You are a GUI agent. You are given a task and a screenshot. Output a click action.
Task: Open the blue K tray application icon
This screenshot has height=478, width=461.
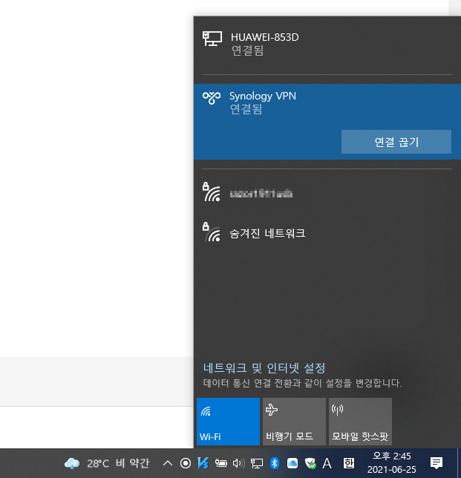coord(203,463)
